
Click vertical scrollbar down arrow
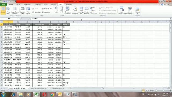tap(170, 86)
